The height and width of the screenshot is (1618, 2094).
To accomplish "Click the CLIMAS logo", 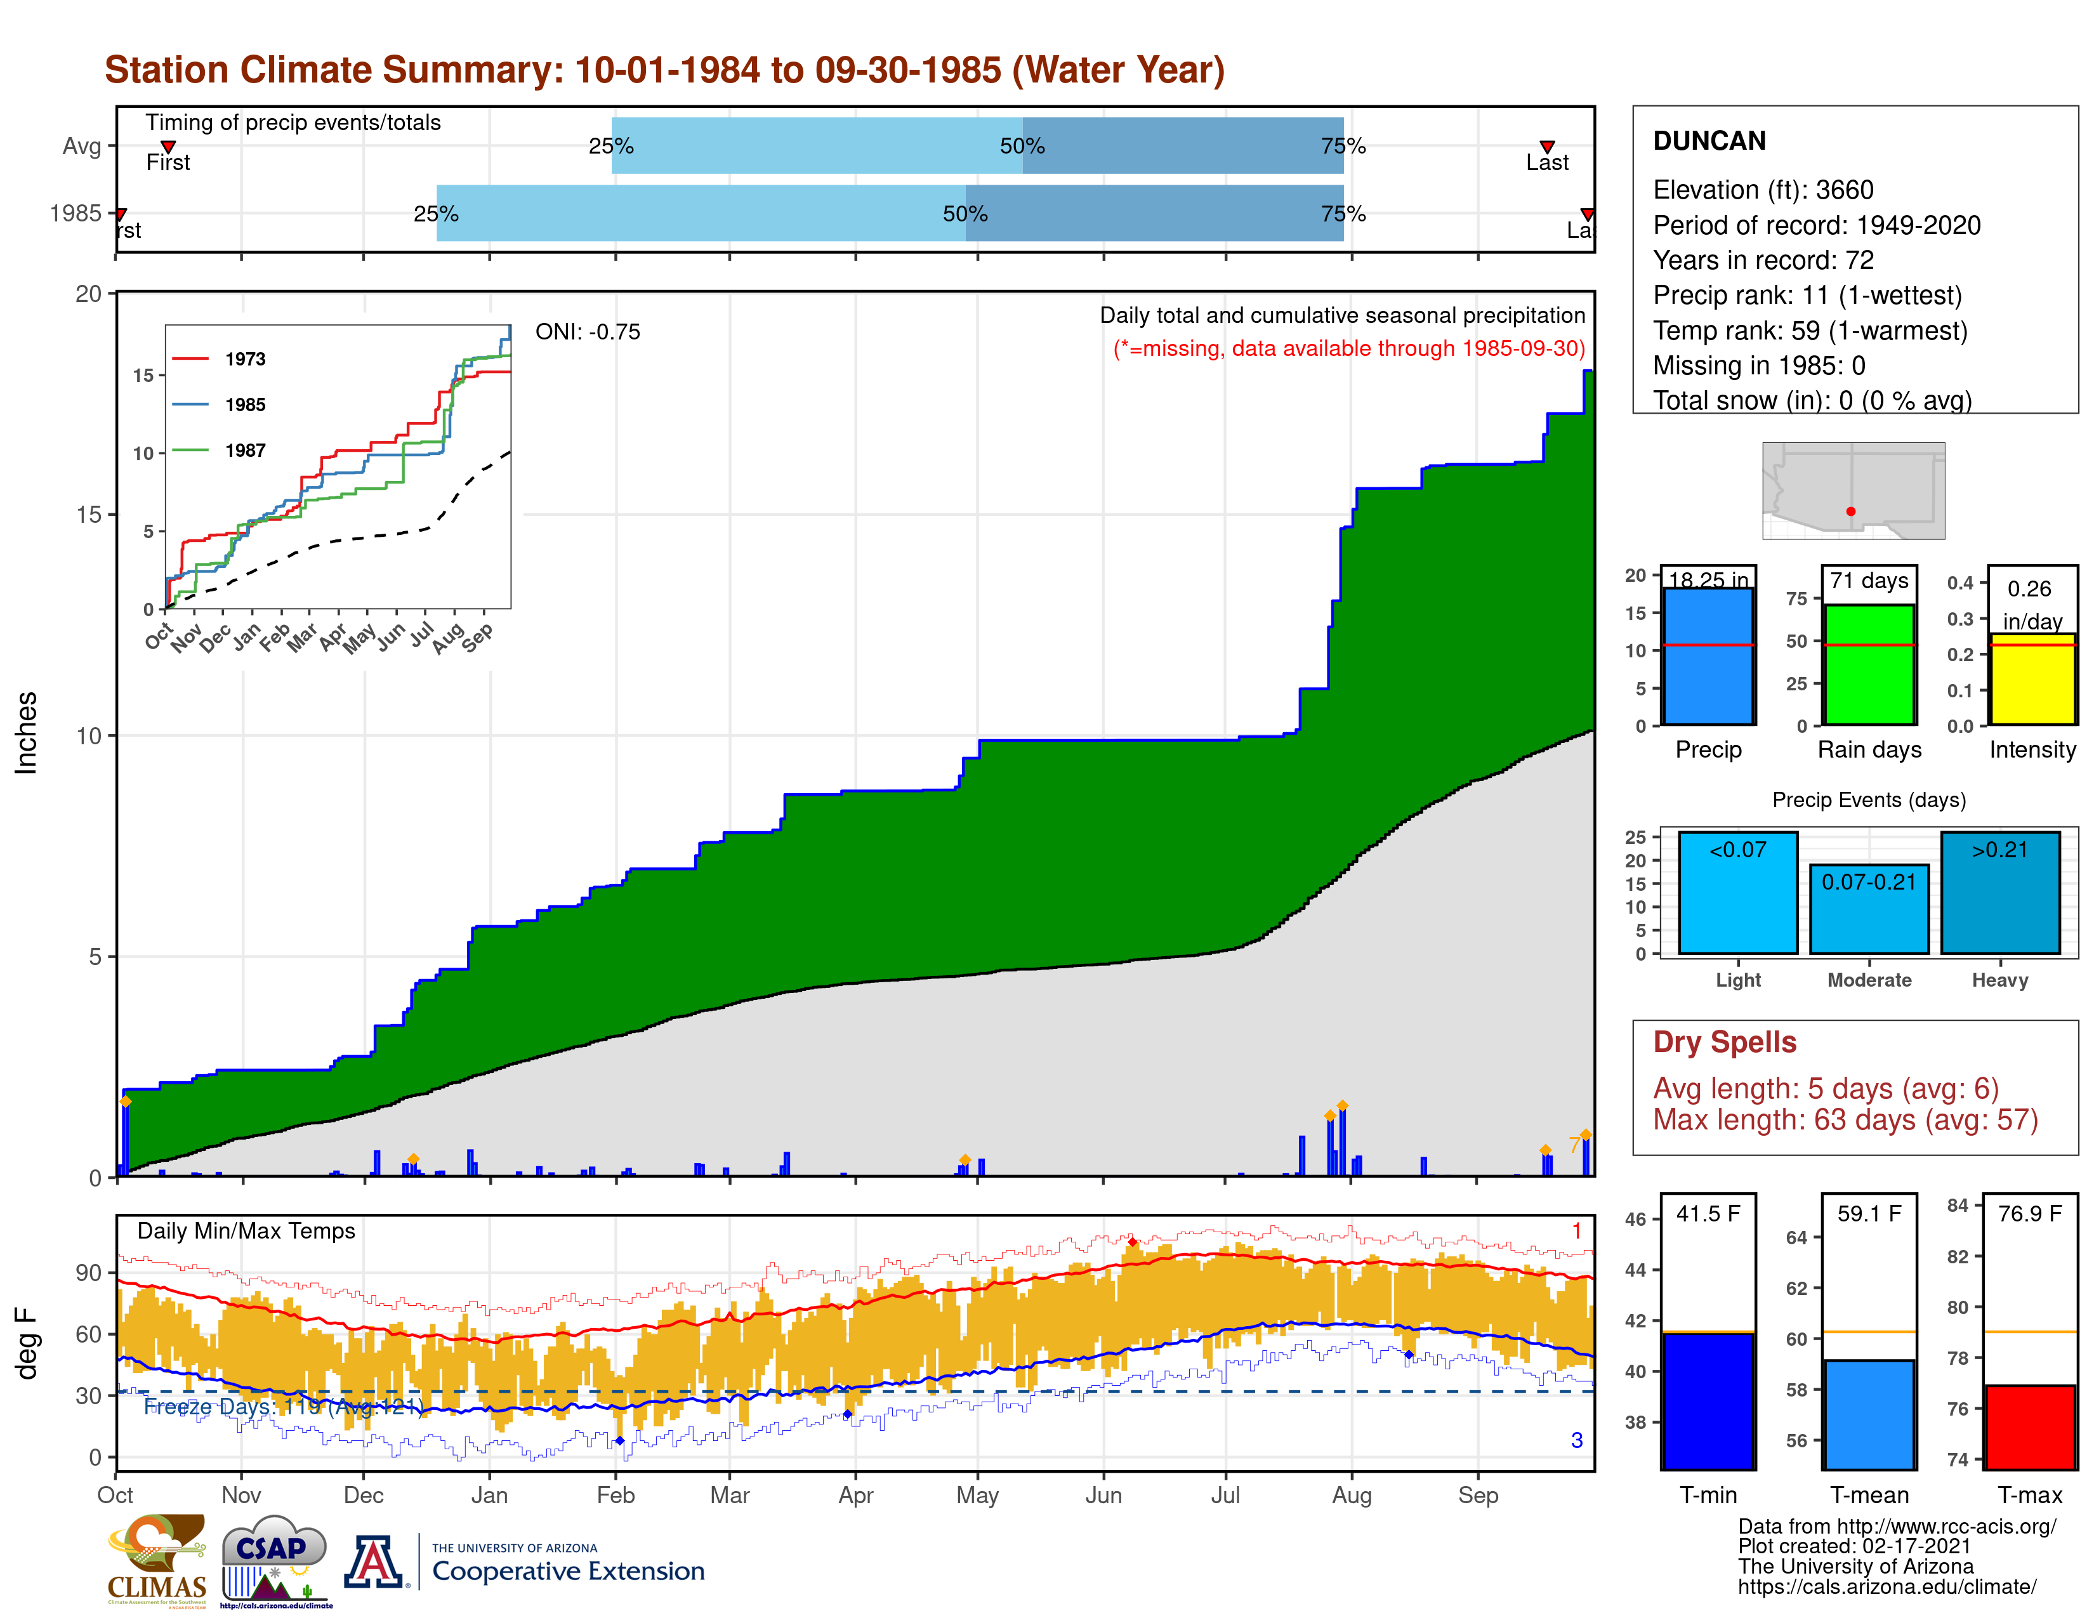I will click(x=156, y=1560).
